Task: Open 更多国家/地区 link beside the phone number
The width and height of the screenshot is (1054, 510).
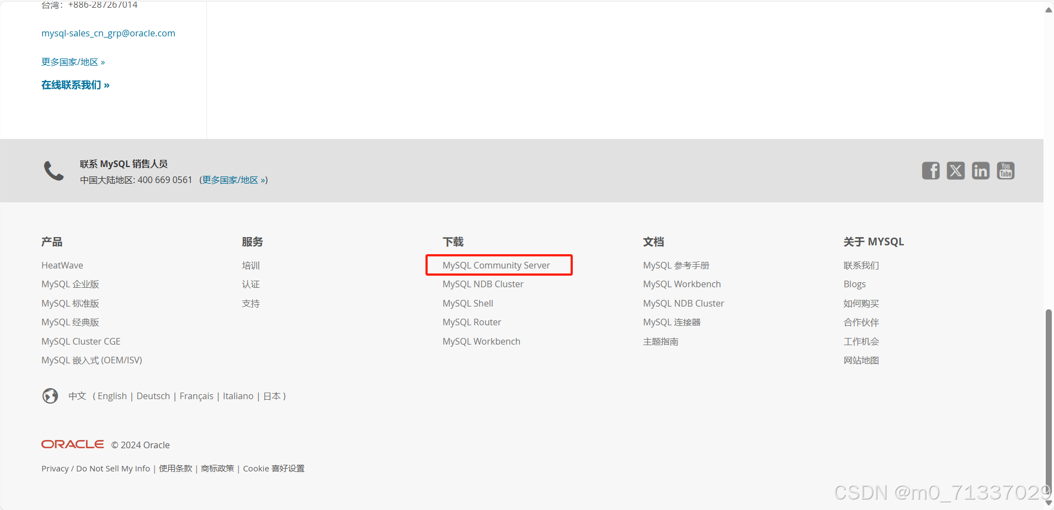Action: click(234, 180)
